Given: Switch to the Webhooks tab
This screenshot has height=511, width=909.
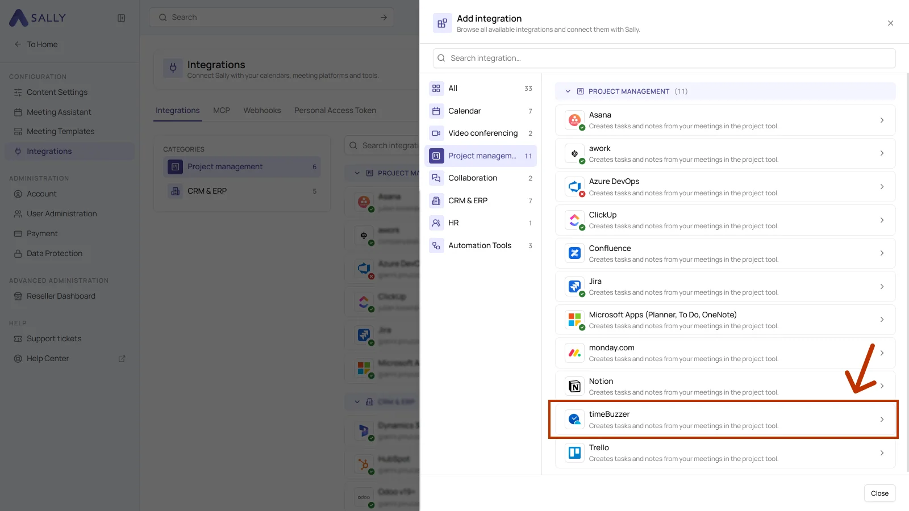Looking at the screenshot, I should pos(262,110).
